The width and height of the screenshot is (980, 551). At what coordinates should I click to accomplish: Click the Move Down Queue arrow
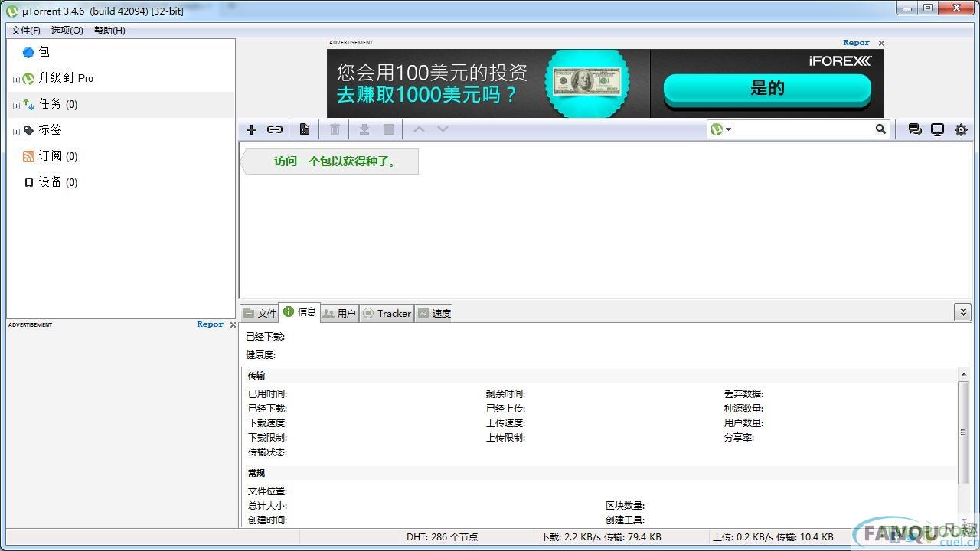click(443, 129)
